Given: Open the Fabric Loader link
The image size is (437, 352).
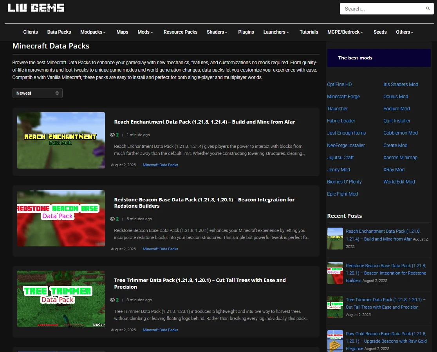Looking at the screenshot, I should [341, 121].
